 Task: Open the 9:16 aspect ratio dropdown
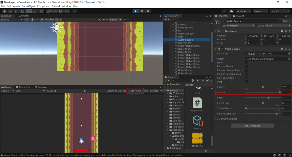(30, 91)
